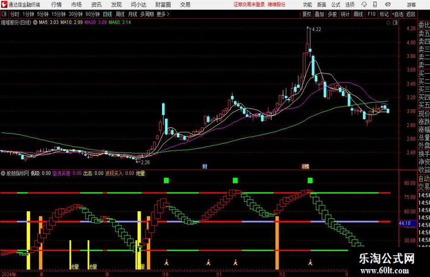
Task: Switch to the 30分钟 period tab
Action: 76,14
